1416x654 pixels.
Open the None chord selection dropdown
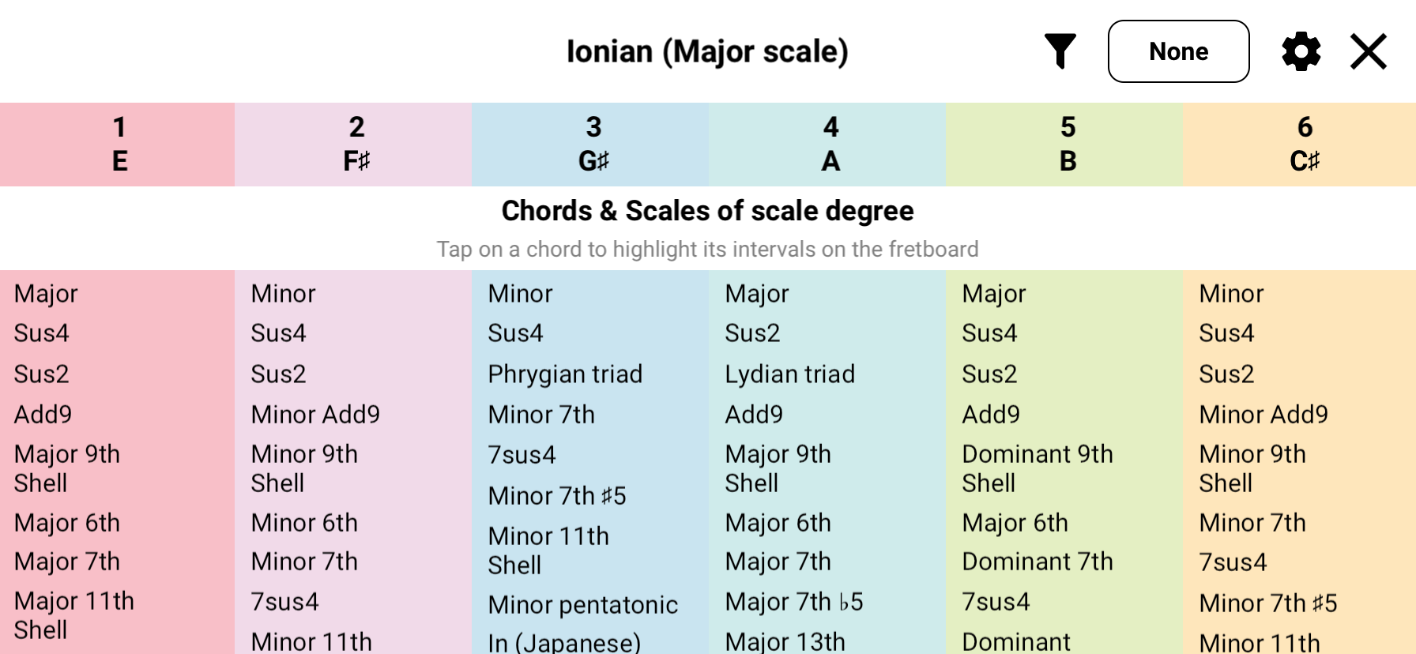click(x=1178, y=51)
